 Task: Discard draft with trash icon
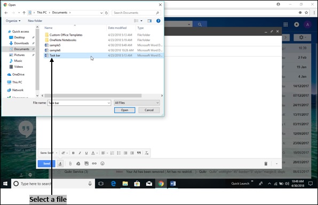click(x=266, y=163)
